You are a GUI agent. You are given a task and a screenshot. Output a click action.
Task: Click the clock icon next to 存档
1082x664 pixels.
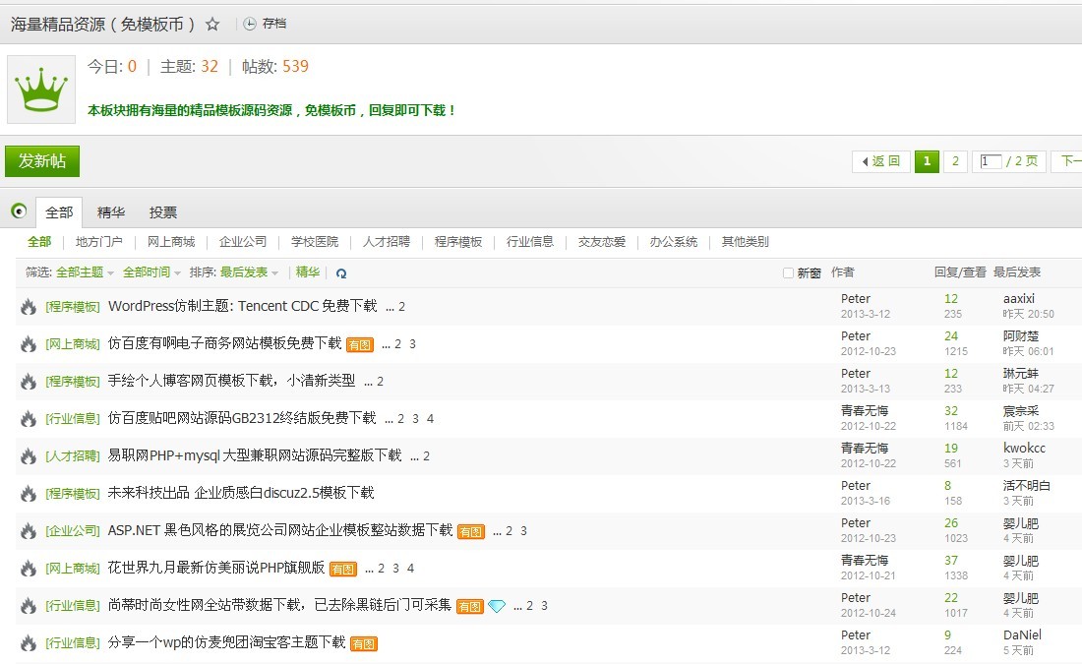(250, 25)
